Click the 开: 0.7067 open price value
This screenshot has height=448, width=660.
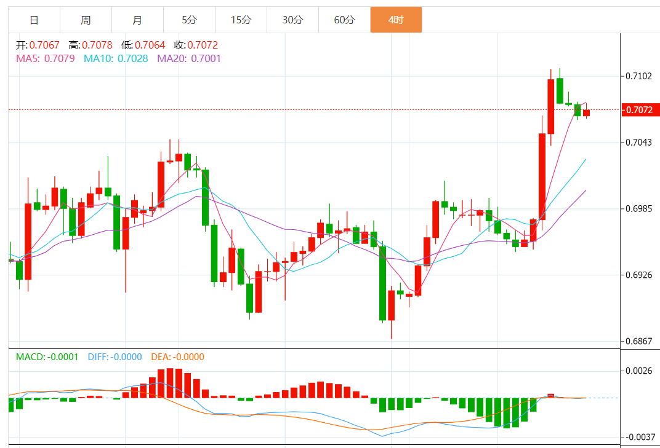[38, 45]
